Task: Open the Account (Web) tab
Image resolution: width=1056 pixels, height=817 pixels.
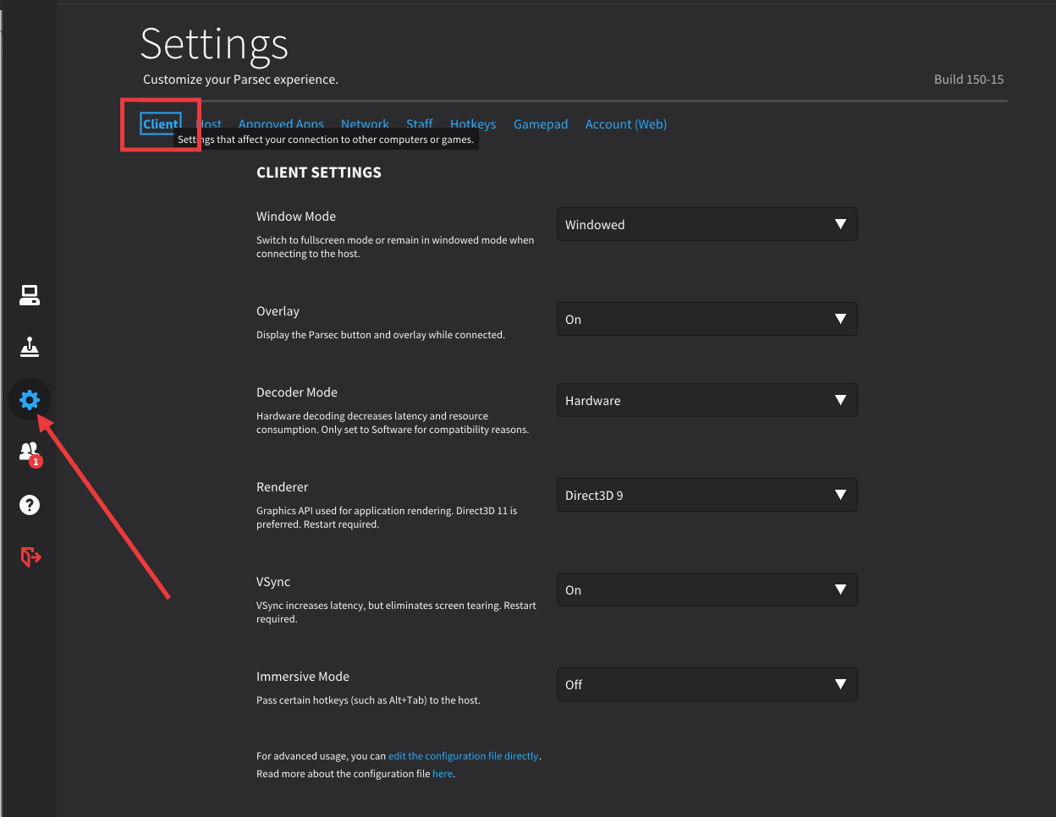Action: (x=625, y=124)
